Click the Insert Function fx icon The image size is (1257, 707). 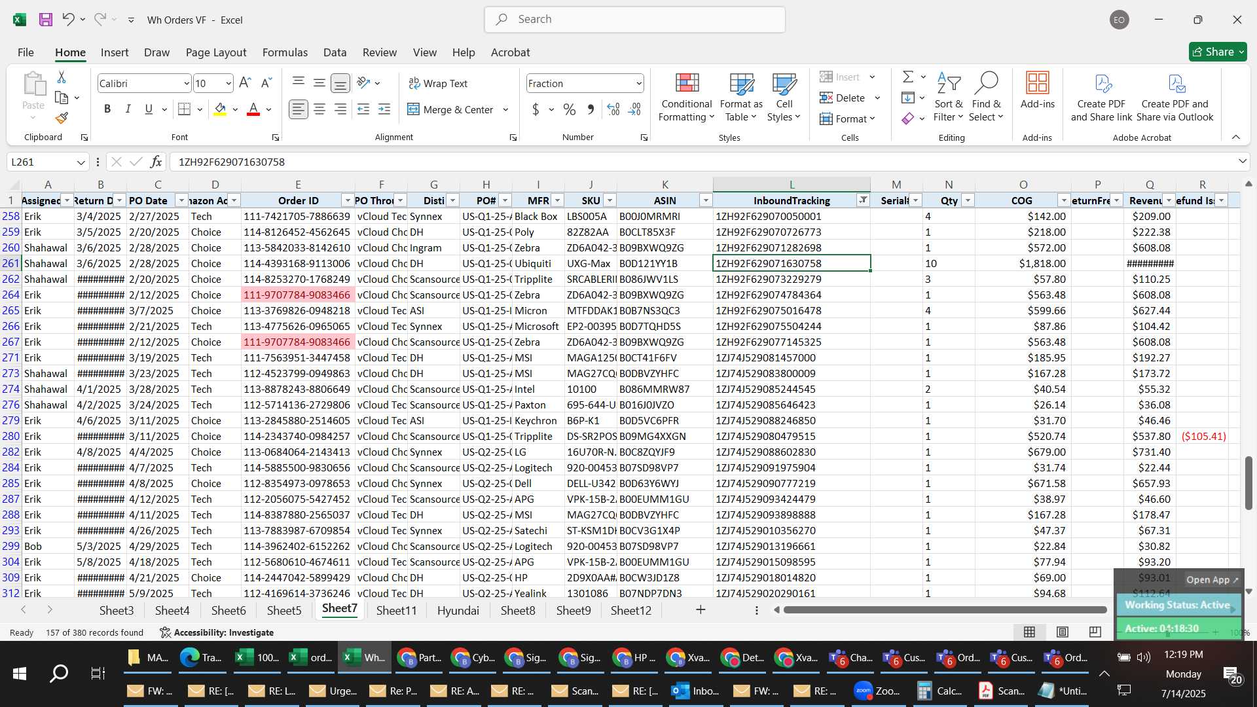(156, 162)
